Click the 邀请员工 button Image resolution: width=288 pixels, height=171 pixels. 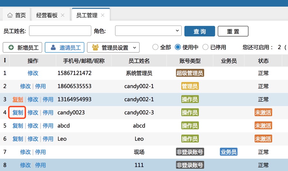[64, 48]
